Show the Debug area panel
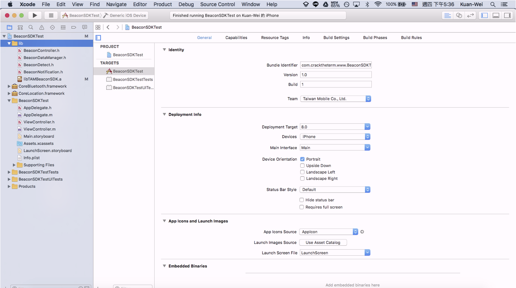Image resolution: width=516 pixels, height=288 pixels. pos(496,15)
